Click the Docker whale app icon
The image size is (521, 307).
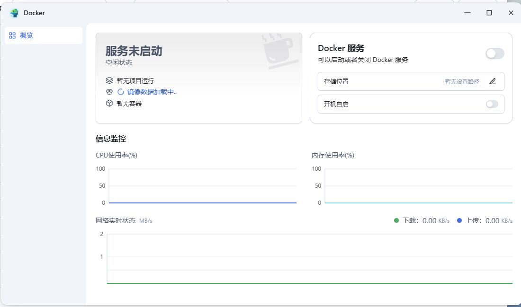click(x=14, y=13)
